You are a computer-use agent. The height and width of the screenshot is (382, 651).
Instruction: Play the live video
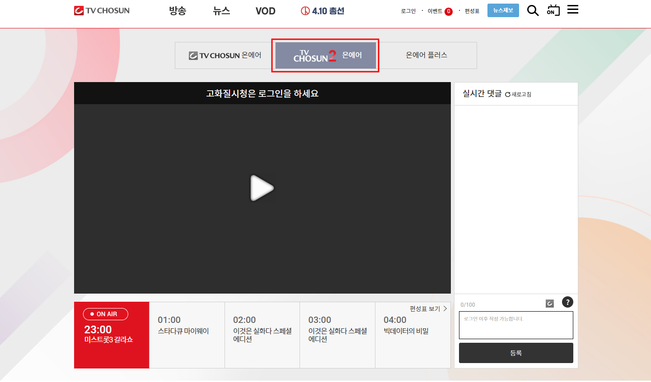262,188
